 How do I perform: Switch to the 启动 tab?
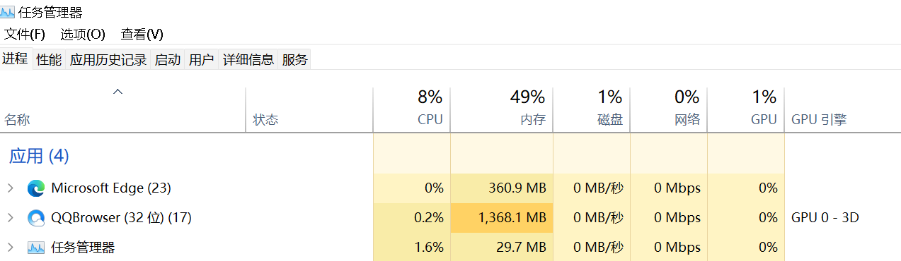pos(168,60)
